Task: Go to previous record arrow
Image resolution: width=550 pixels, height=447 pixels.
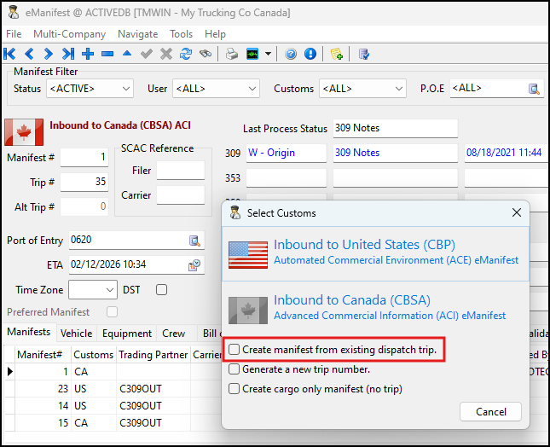Action: pyautogui.click(x=29, y=54)
